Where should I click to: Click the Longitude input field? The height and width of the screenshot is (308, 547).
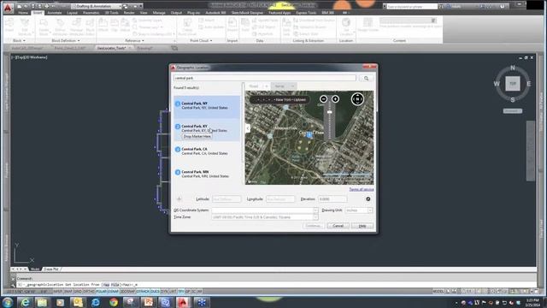[280, 199]
